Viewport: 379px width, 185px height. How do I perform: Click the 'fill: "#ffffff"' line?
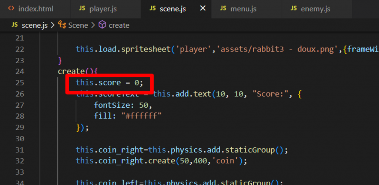coord(127,116)
